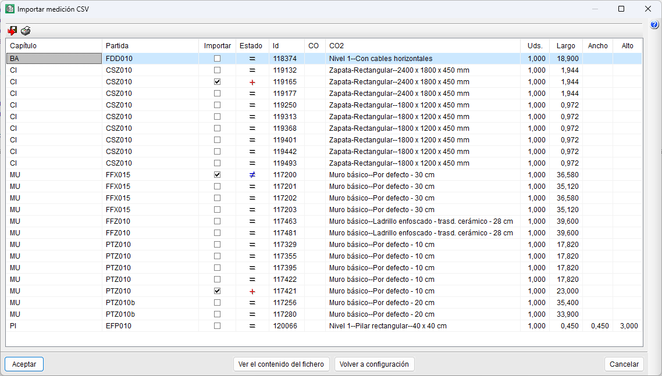Viewport: 662px width, 376px height.
Task: Uncheck Importar checkbox for Id 119165
Action: (x=217, y=82)
